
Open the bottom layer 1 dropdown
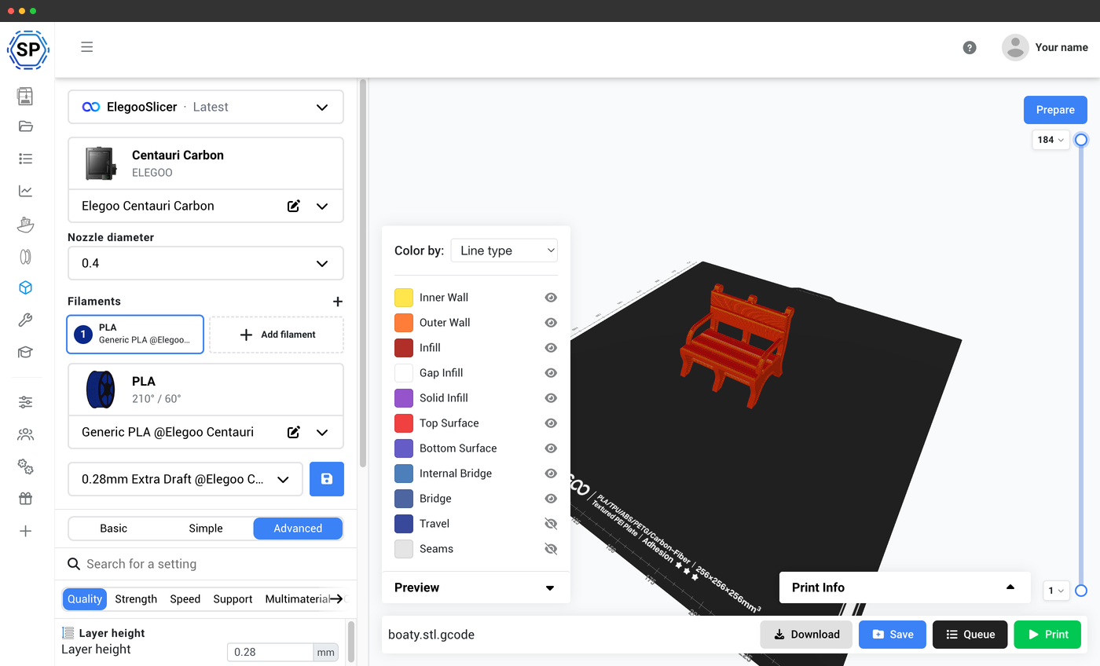pos(1056,591)
